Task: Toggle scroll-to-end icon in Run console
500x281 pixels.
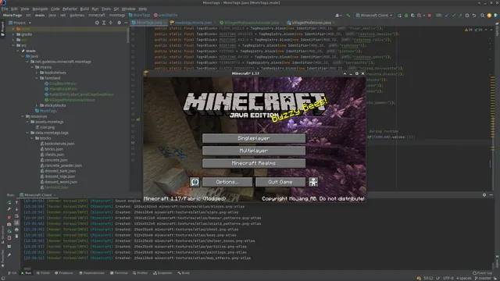Action: 16,222
